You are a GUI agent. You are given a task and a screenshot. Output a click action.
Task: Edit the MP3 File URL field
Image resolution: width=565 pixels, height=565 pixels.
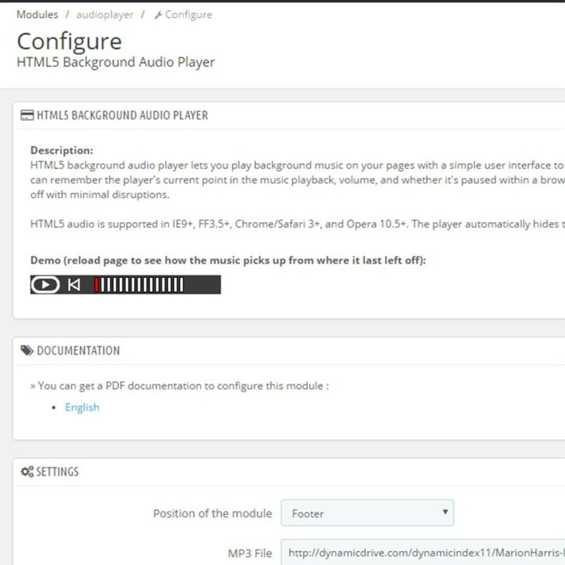(423, 552)
